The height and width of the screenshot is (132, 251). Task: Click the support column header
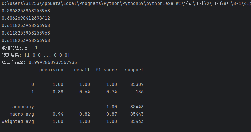134,70
